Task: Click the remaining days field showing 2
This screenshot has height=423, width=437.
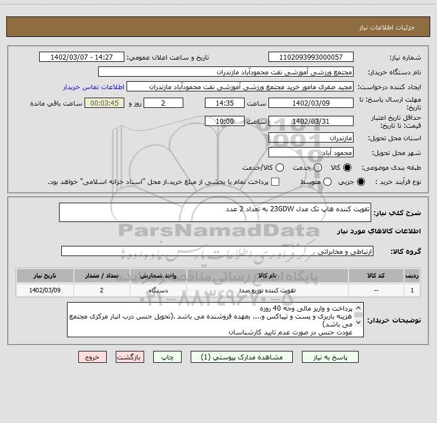Action: pyautogui.click(x=163, y=103)
